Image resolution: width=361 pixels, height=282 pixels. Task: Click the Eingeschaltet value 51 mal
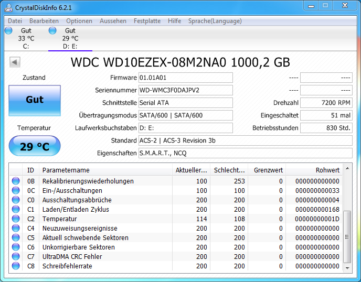pyautogui.click(x=326, y=115)
